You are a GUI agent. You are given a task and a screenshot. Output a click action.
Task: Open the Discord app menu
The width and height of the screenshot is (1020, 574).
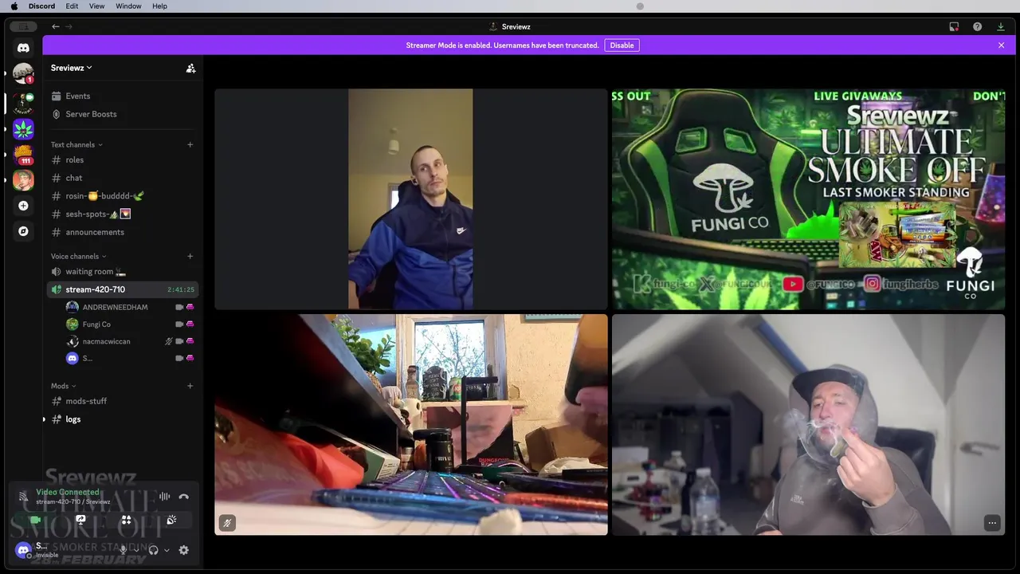(41, 6)
